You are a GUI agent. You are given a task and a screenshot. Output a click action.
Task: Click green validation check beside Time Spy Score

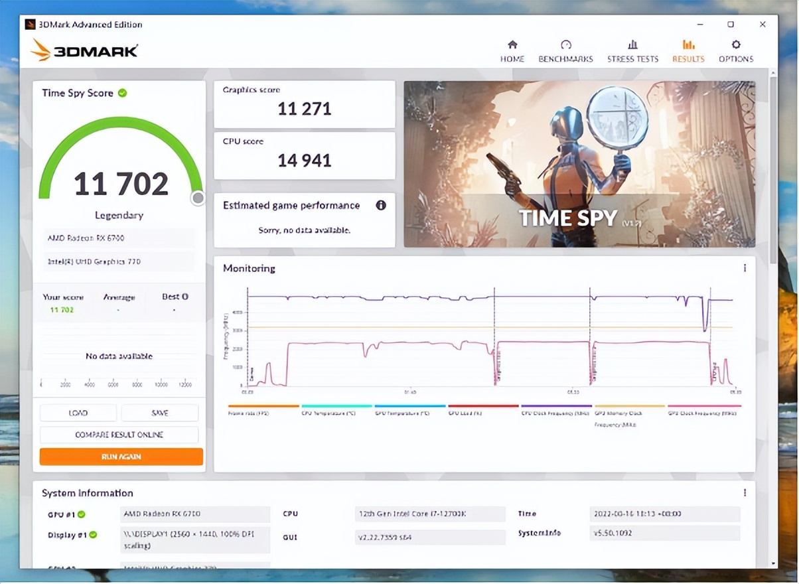tap(122, 93)
